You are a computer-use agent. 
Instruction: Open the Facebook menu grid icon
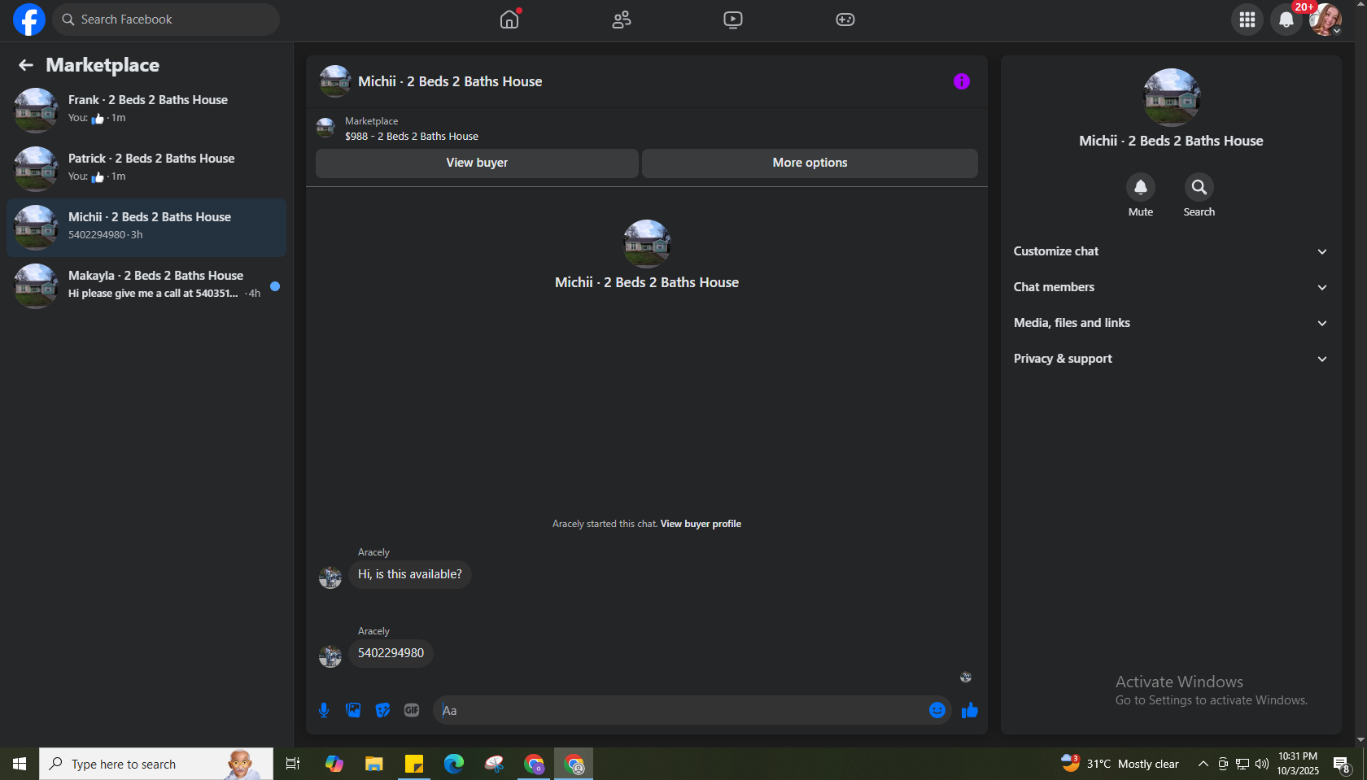(1247, 20)
